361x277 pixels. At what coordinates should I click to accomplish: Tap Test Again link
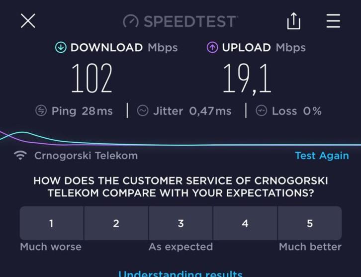pos(322,156)
